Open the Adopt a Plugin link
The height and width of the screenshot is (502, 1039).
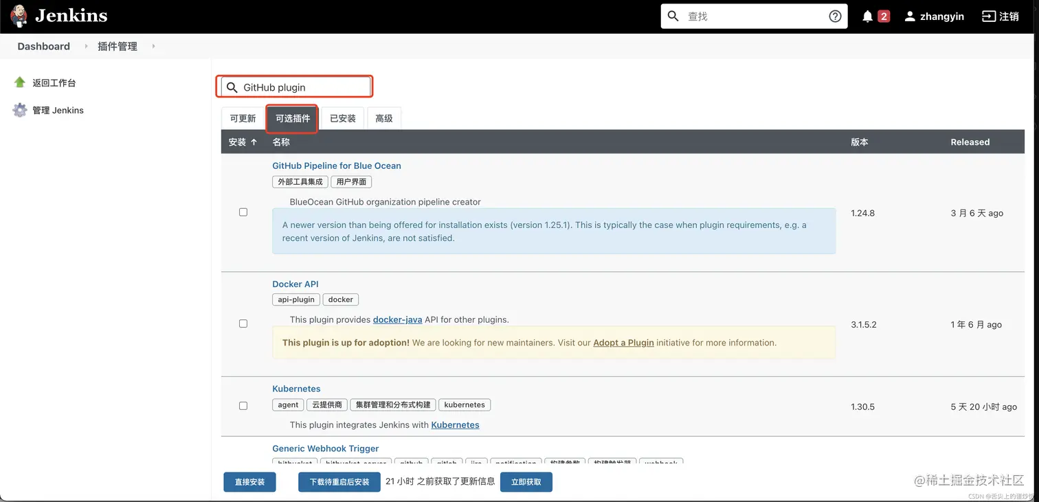(x=623, y=343)
